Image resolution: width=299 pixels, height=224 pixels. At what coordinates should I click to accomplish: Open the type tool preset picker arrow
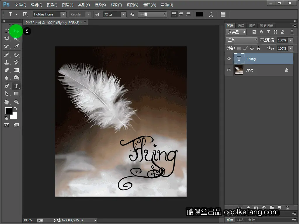17,14
